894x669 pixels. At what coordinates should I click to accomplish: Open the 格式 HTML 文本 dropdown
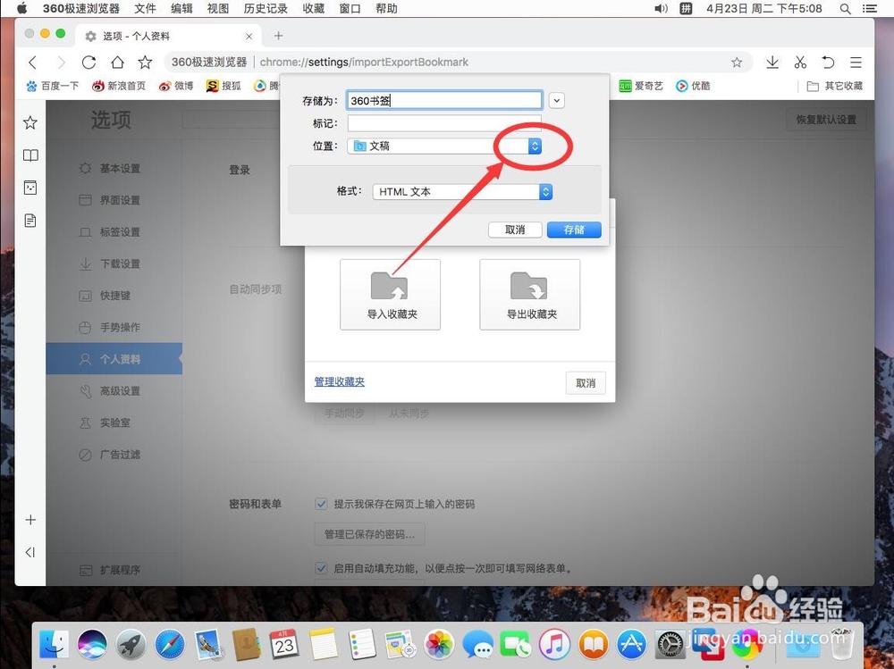coord(545,191)
